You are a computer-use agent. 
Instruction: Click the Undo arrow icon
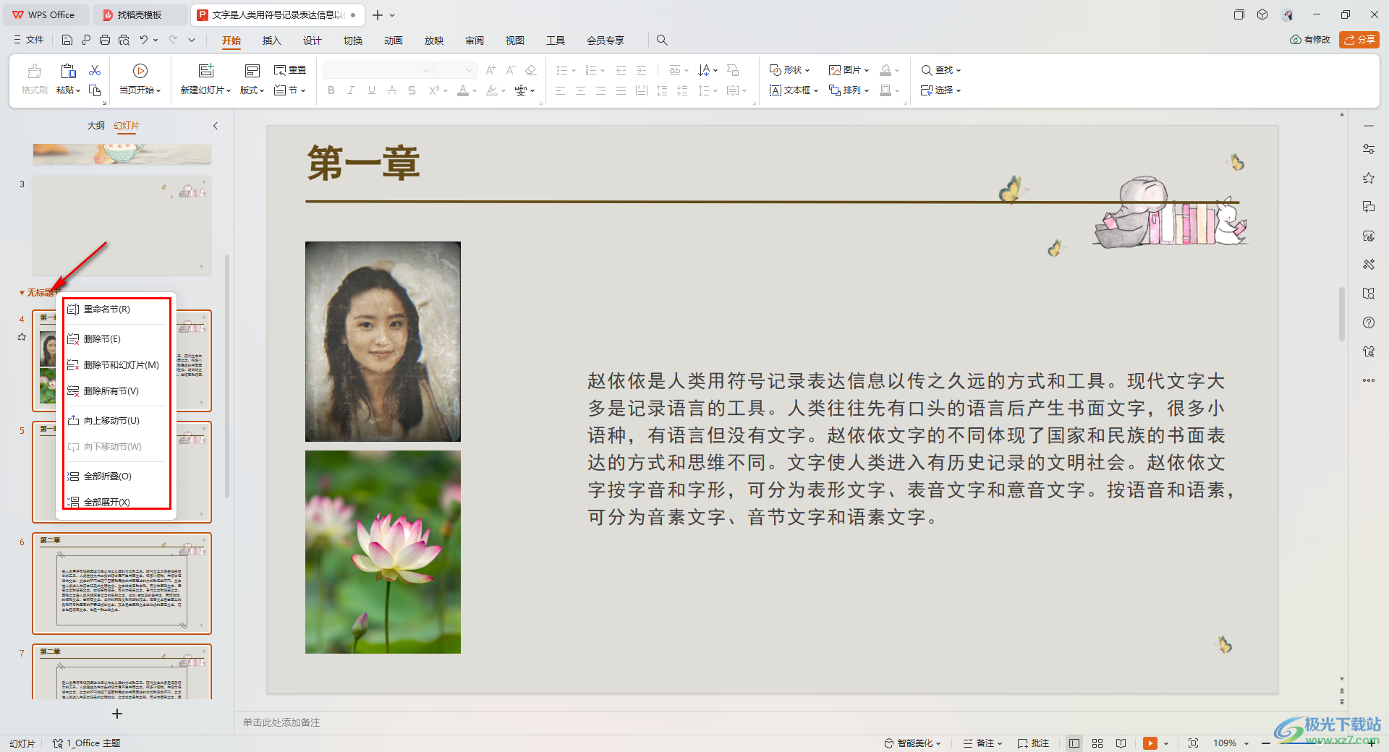[x=144, y=40]
